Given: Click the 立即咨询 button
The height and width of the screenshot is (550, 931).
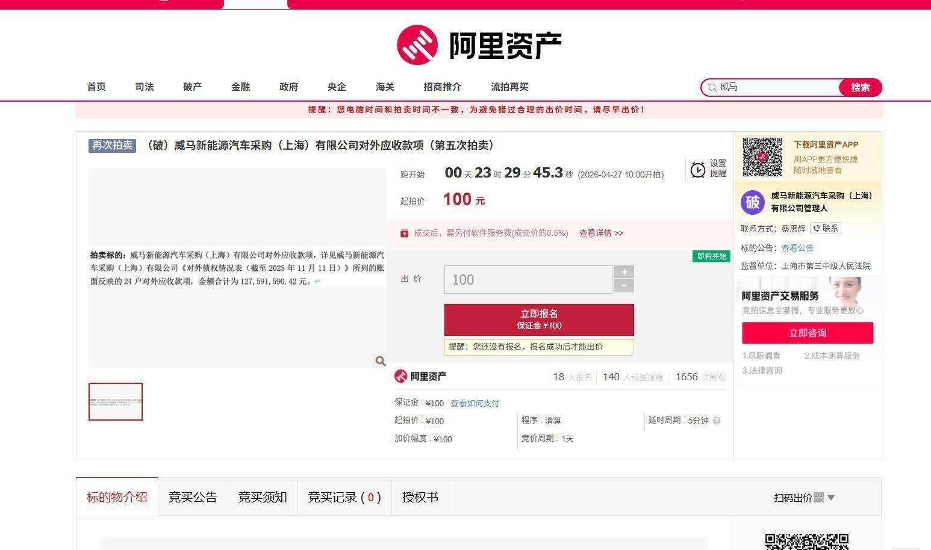Looking at the screenshot, I should pyautogui.click(x=808, y=333).
